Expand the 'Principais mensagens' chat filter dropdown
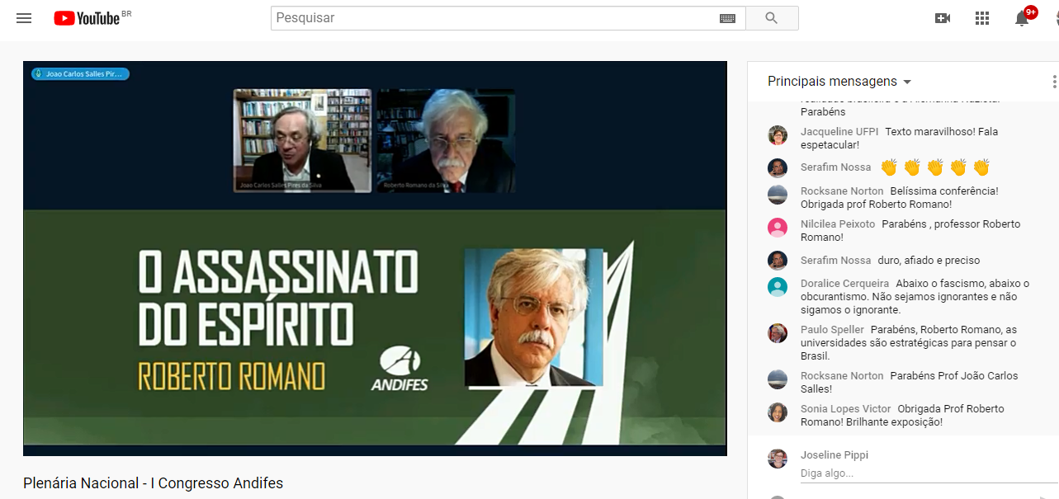The image size is (1059, 499). [x=839, y=82]
